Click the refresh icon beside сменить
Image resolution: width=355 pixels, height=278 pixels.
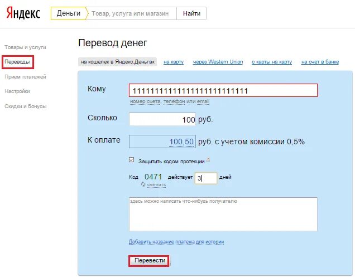click(x=143, y=184)
